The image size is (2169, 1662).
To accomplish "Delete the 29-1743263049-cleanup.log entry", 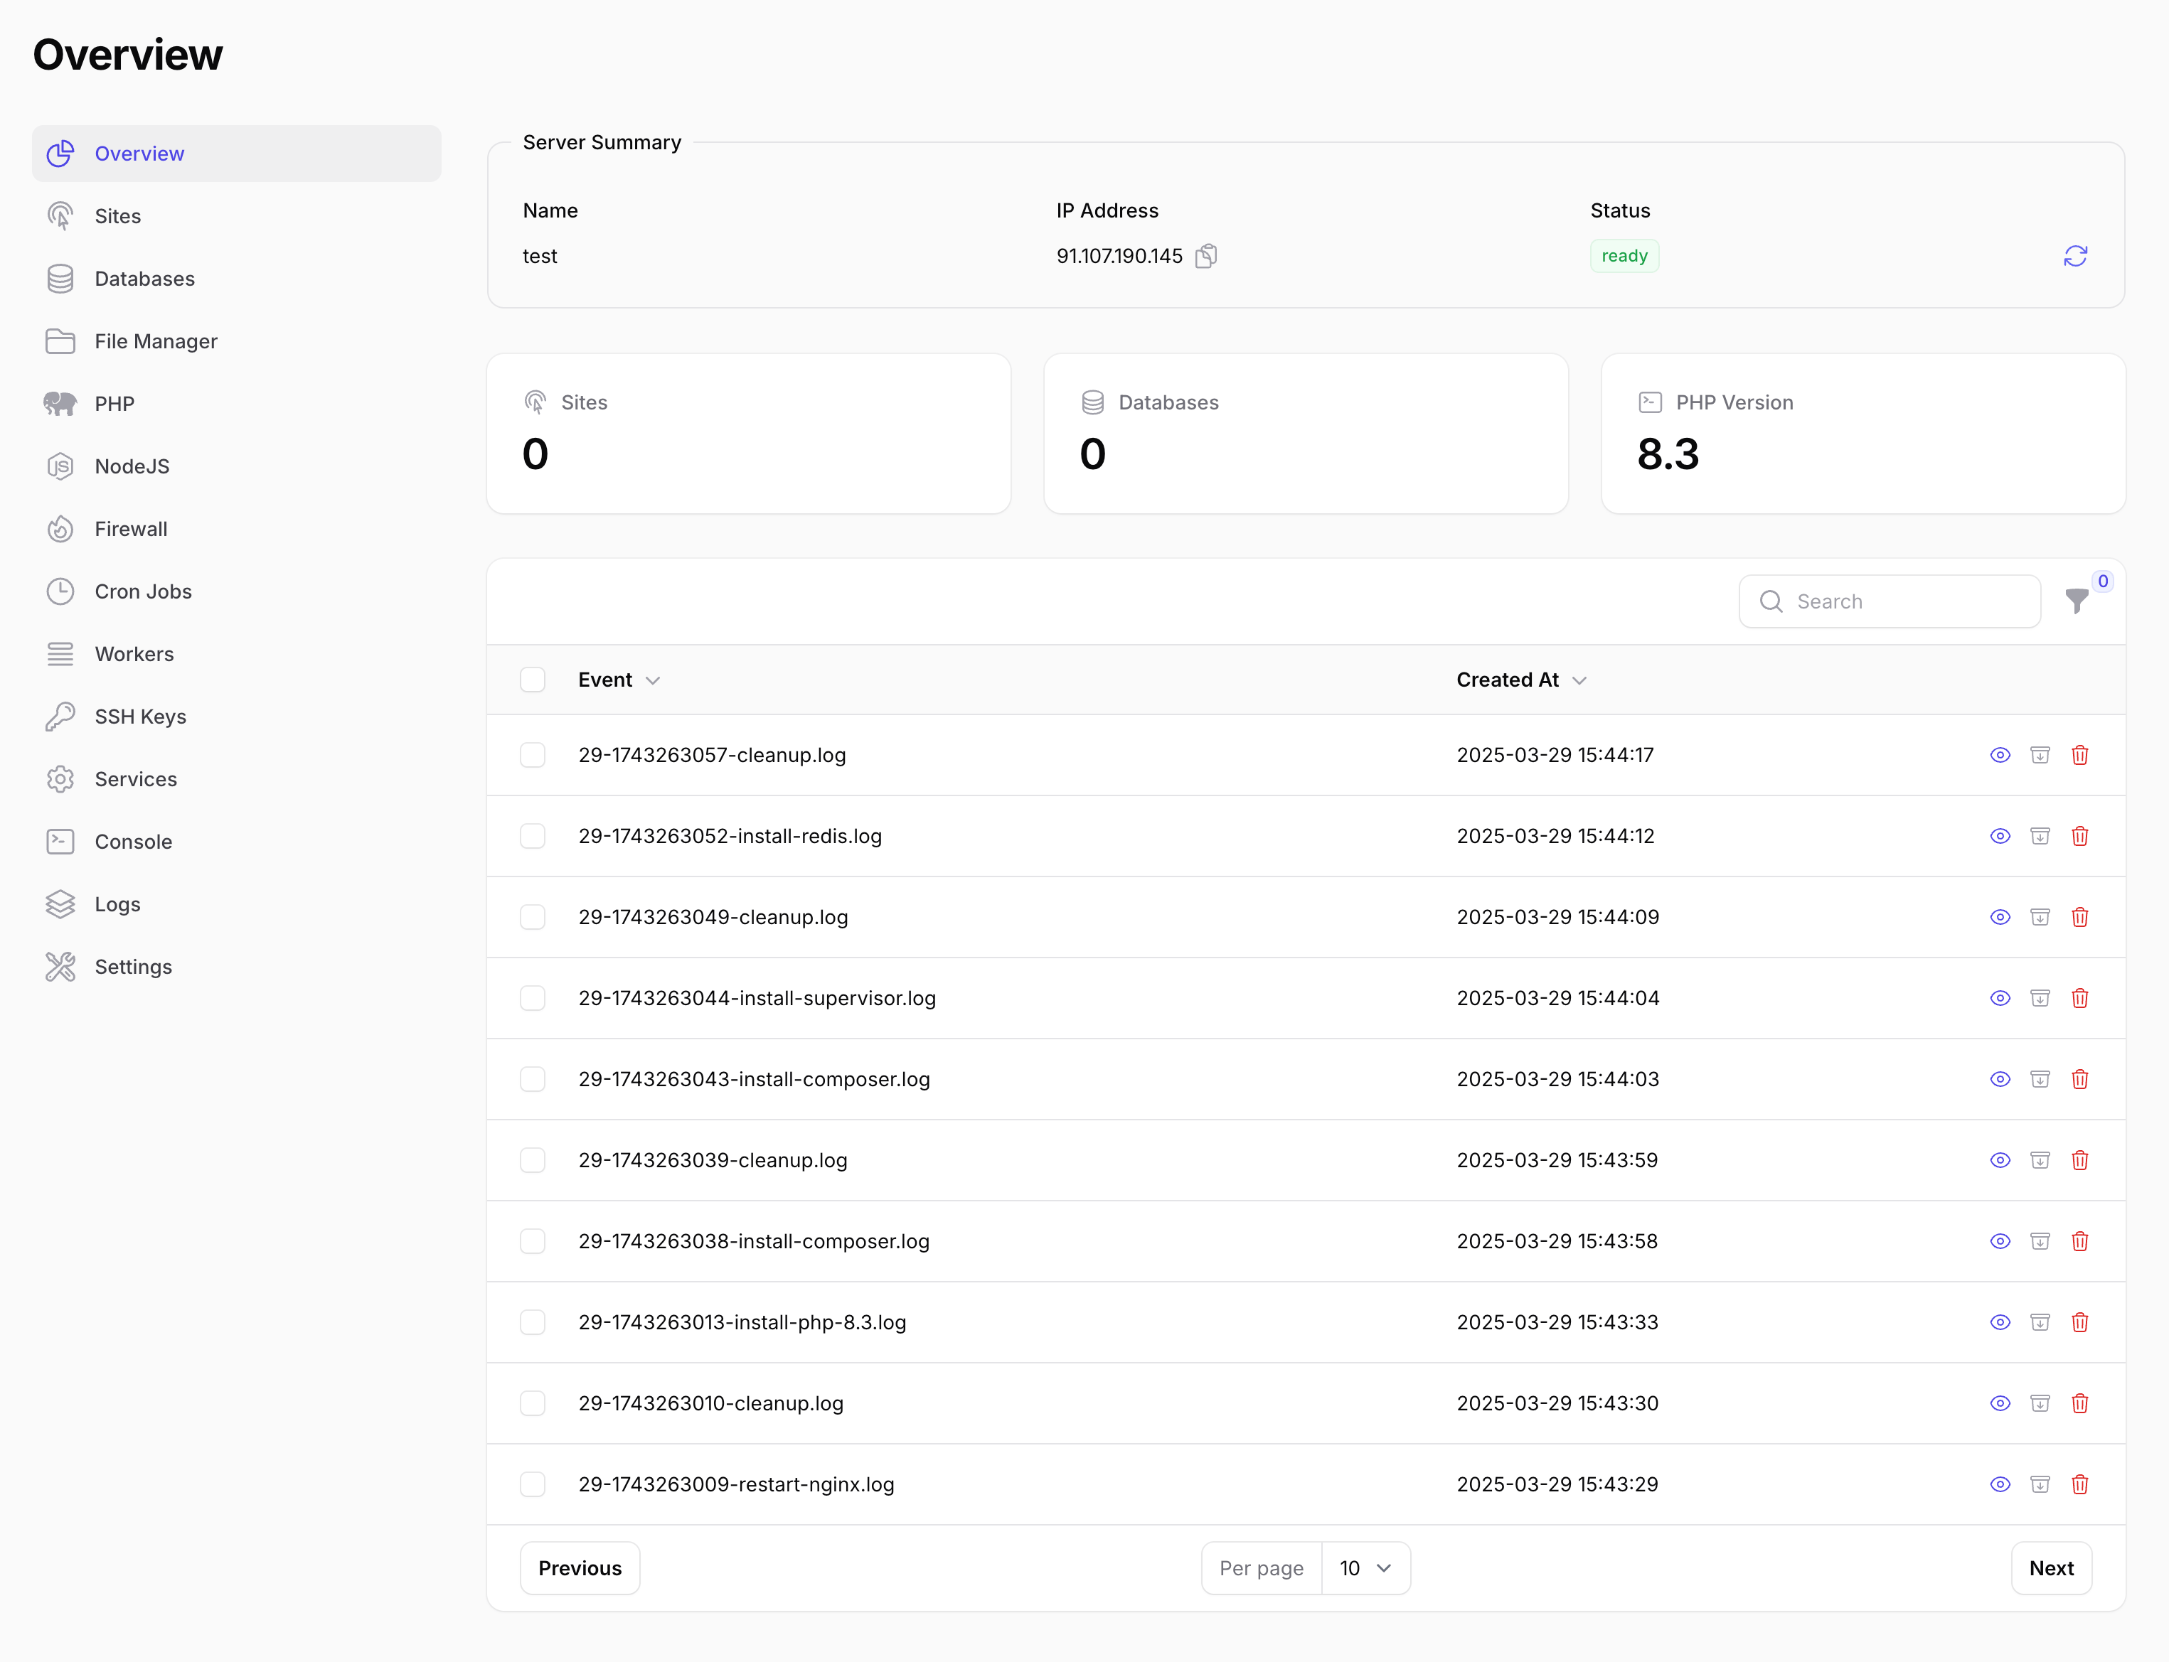I will pyautogui.click(x=2080, y=917).
